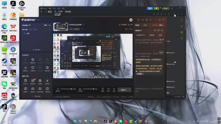
Task: Open the headset support icon
Action: pos(143,20)
